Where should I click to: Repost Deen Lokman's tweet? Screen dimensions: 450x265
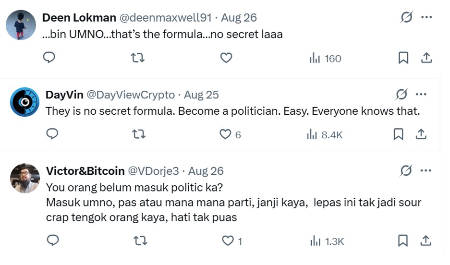click(138, 58)
